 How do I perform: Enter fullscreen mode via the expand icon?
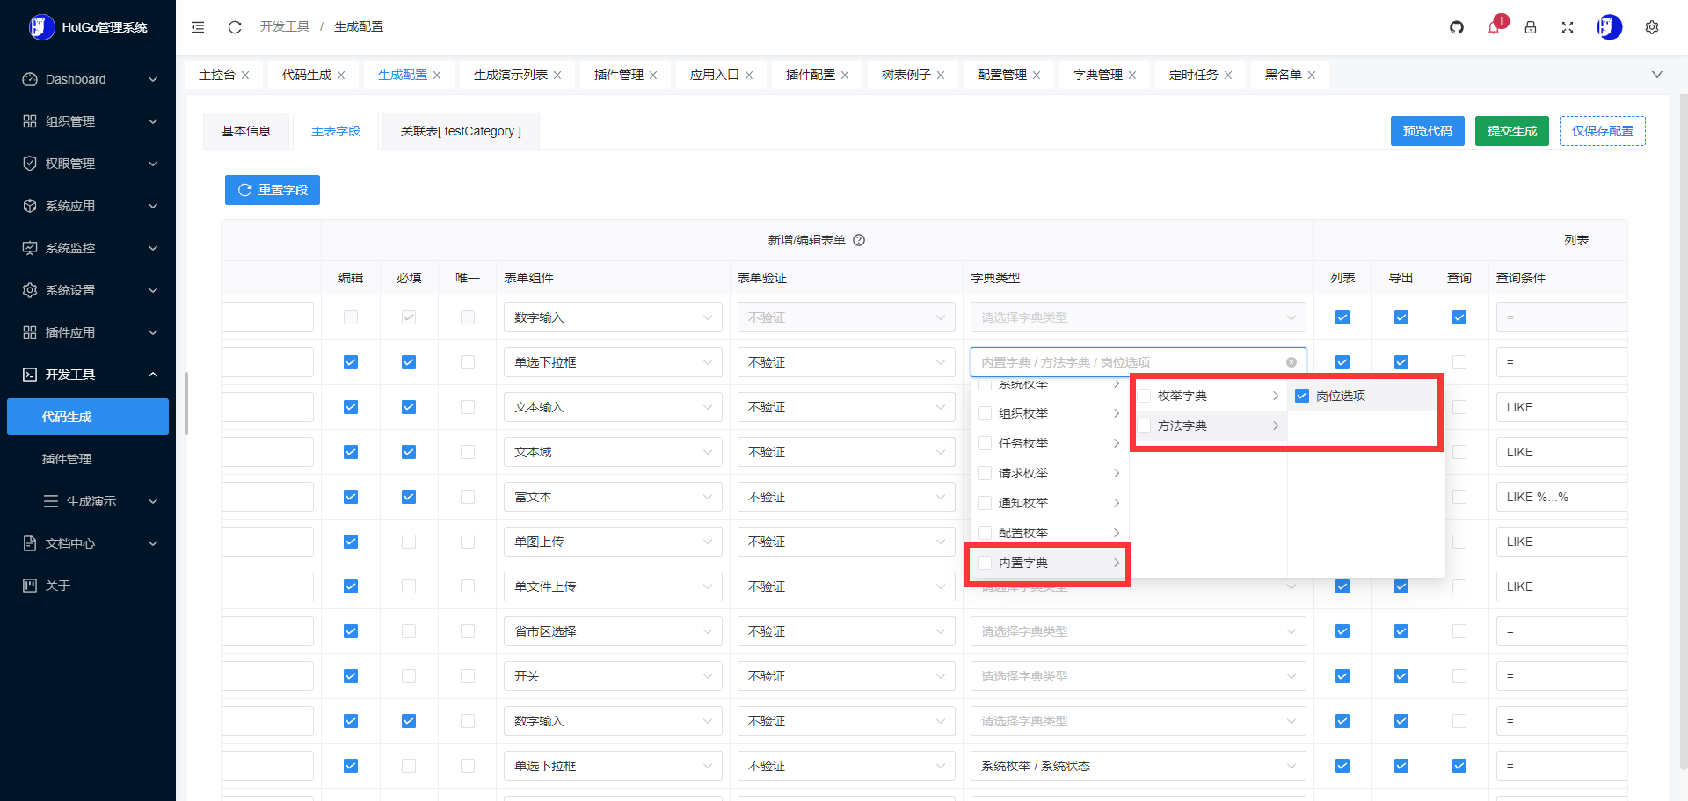[1567, 27]
